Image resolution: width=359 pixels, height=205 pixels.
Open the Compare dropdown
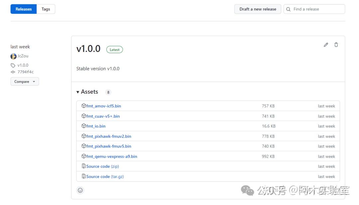(x=25, y=81)
